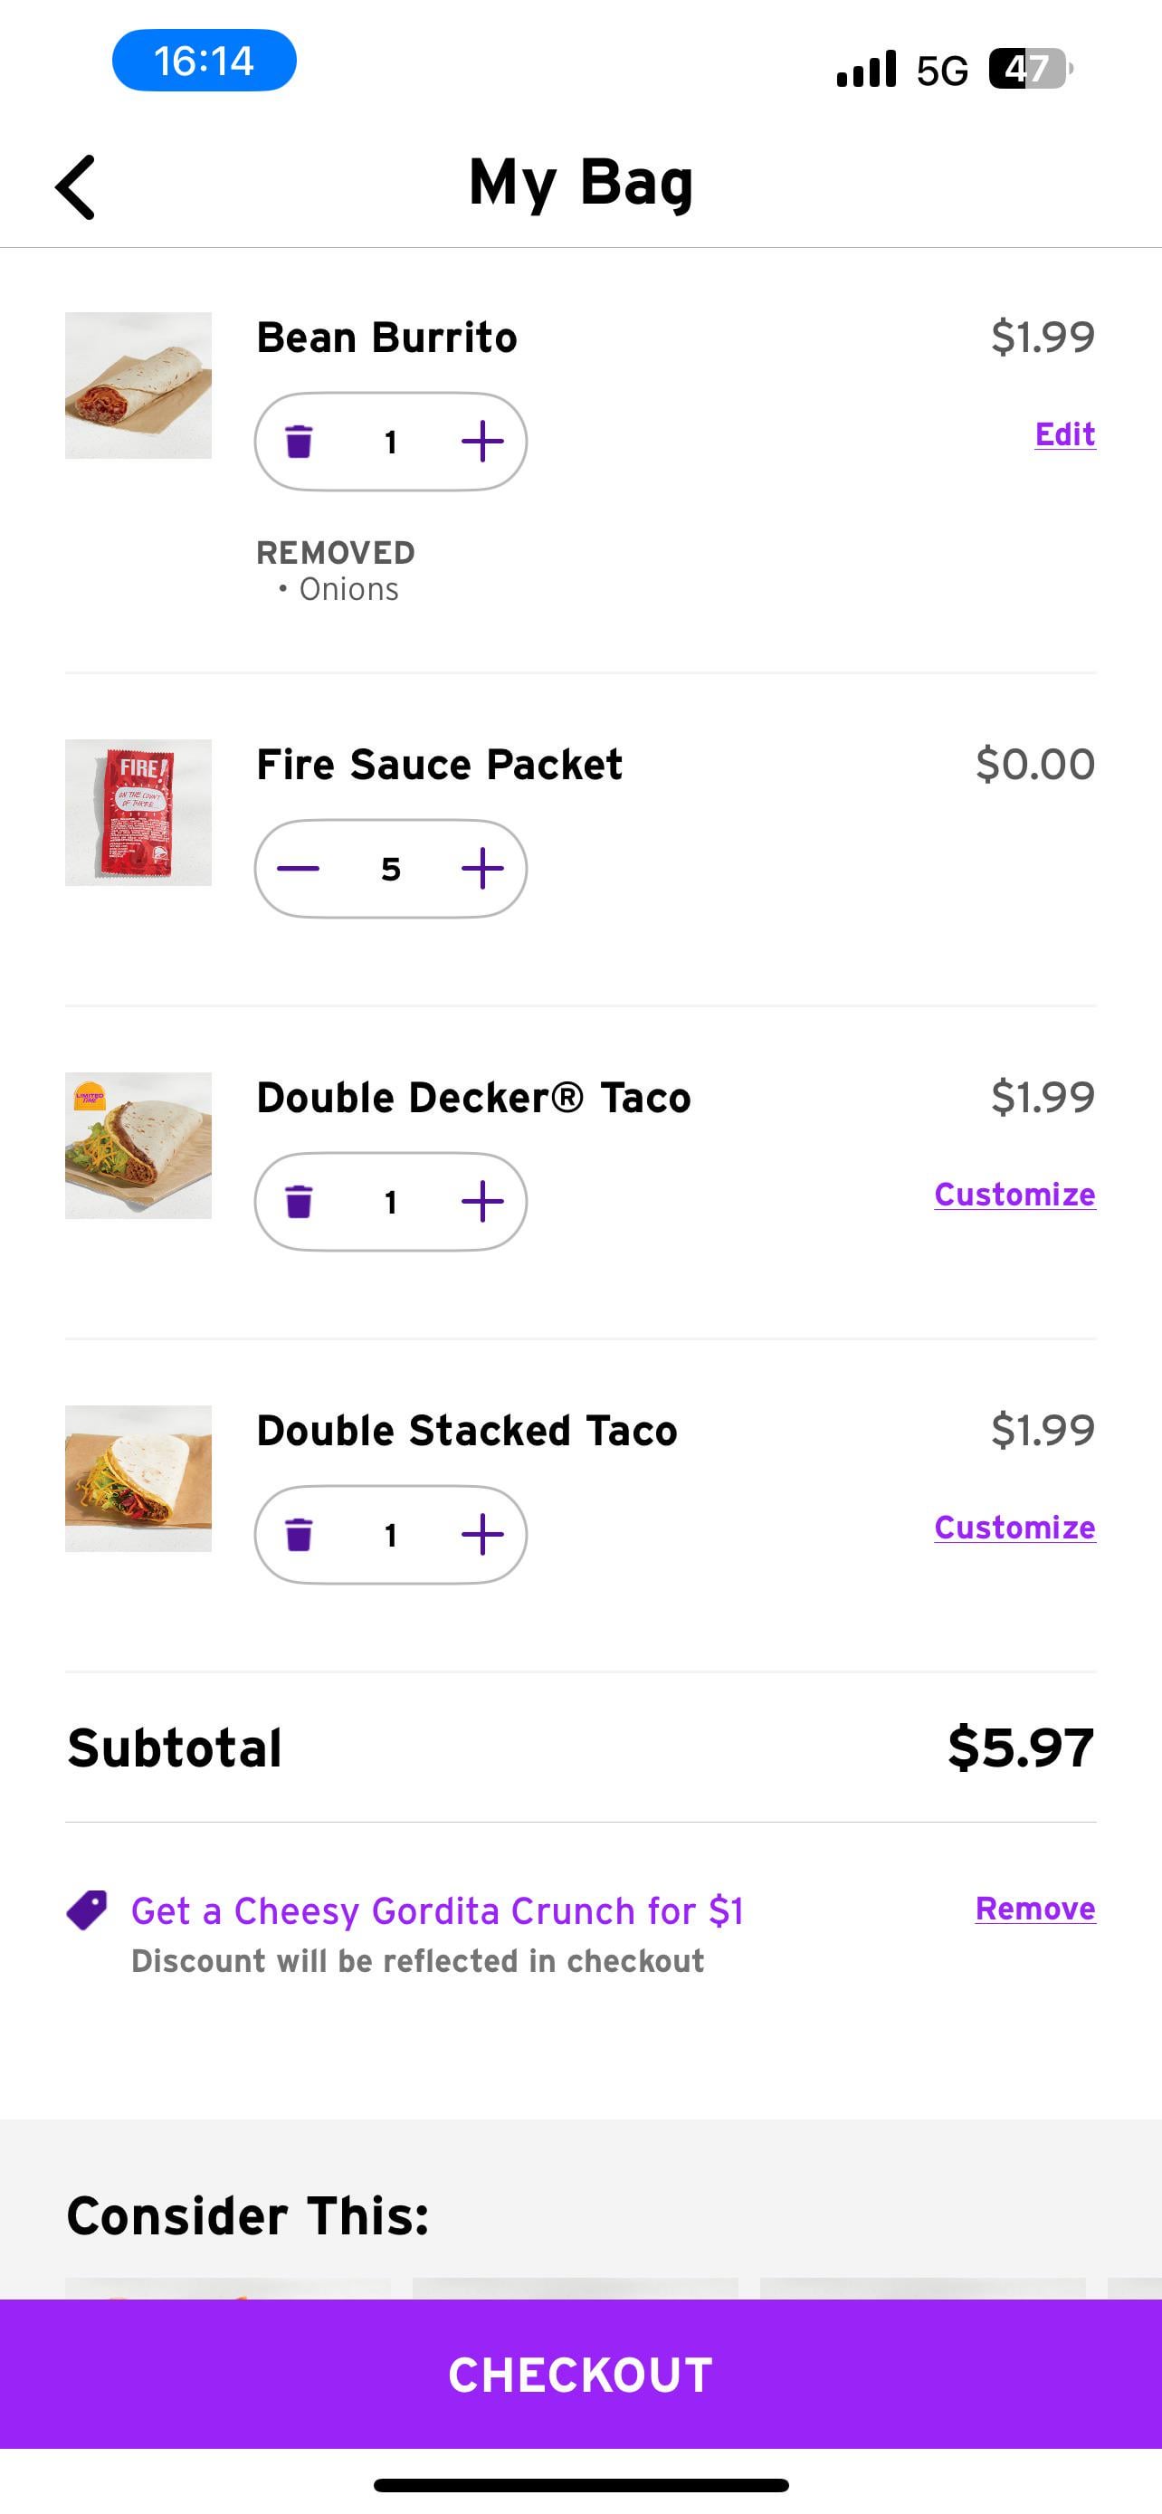Open Edit link for Bean Burrito
This screenshot has height=2514, width=1162.
tap(1064, 434)
